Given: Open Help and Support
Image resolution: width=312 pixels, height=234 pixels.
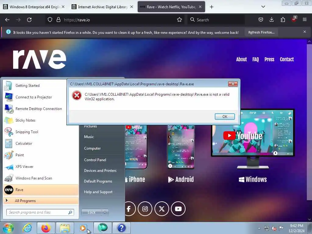Looking at the screenshot, I should pyautogui.click(x=98, y=192).
